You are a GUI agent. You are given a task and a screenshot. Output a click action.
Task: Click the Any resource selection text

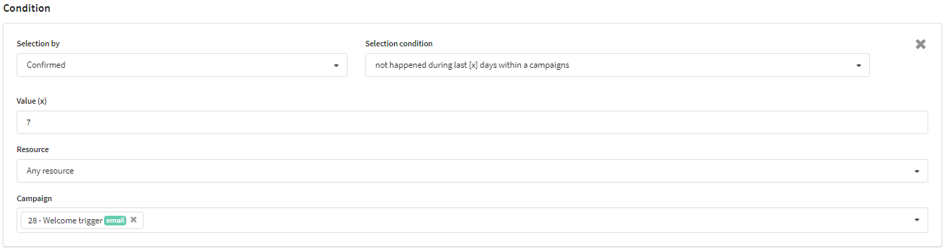point(50,171)
